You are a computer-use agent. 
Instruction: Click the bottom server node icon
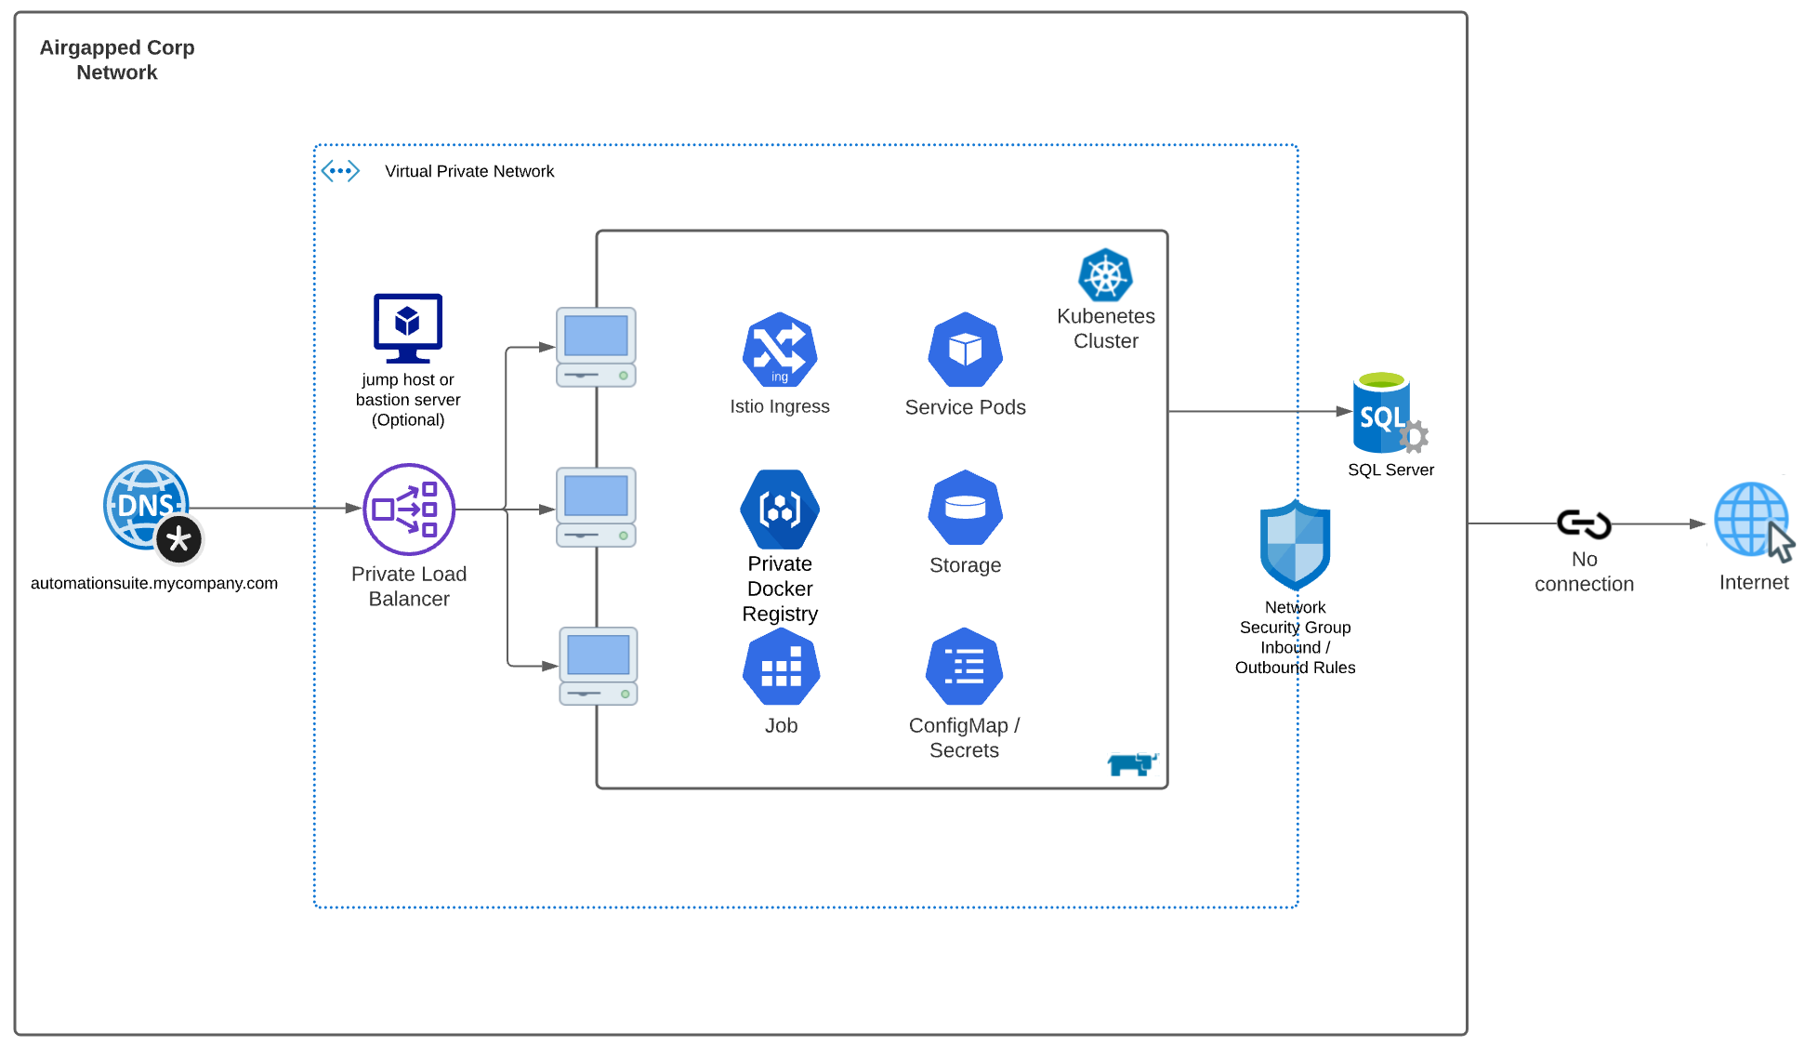598,667
